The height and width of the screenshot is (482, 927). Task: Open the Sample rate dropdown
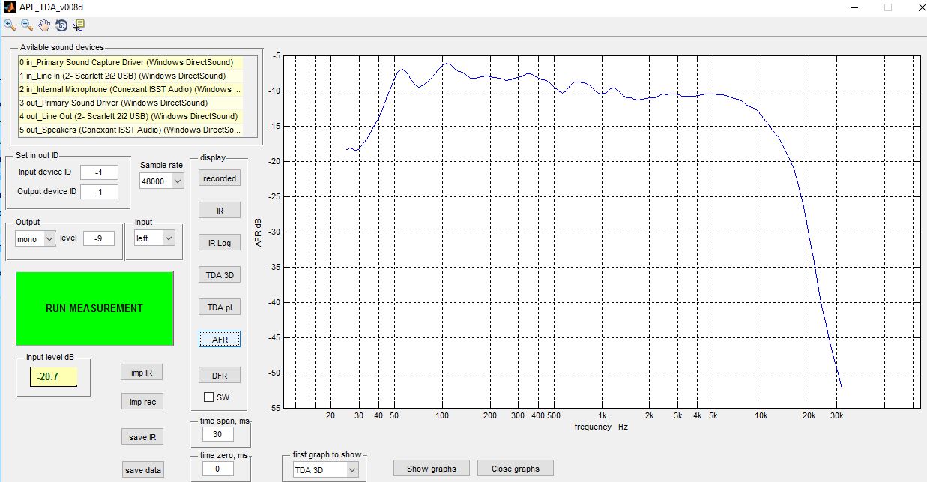point(161,181)
